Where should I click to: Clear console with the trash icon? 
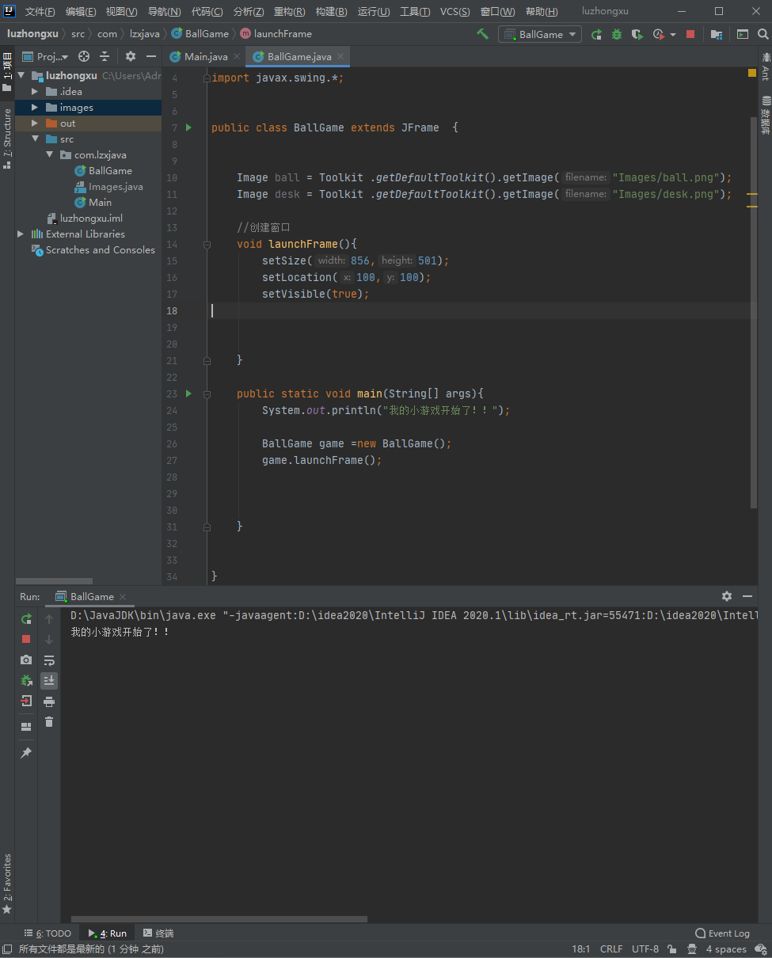click(x=49, y=722)
